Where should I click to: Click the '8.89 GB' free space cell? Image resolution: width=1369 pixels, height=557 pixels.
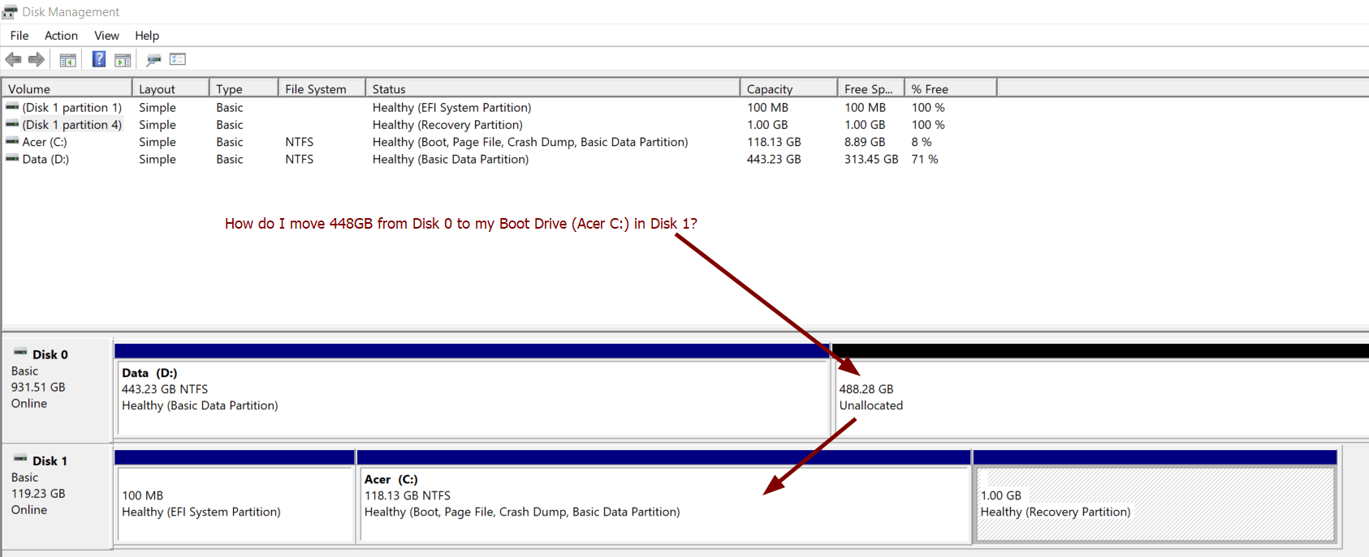865,141
